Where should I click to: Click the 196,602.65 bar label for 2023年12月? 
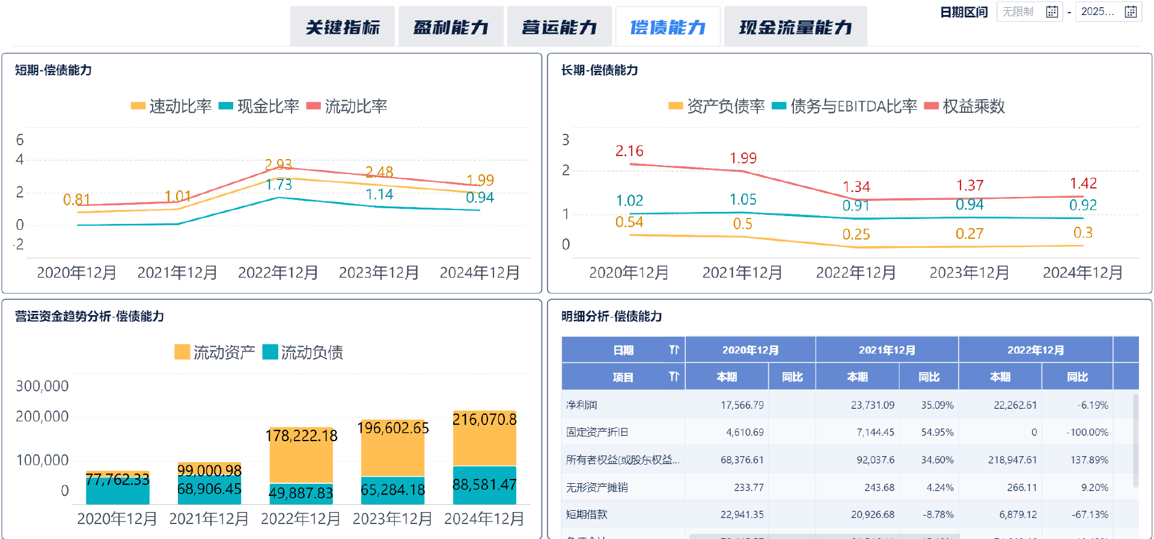(393, 428)
